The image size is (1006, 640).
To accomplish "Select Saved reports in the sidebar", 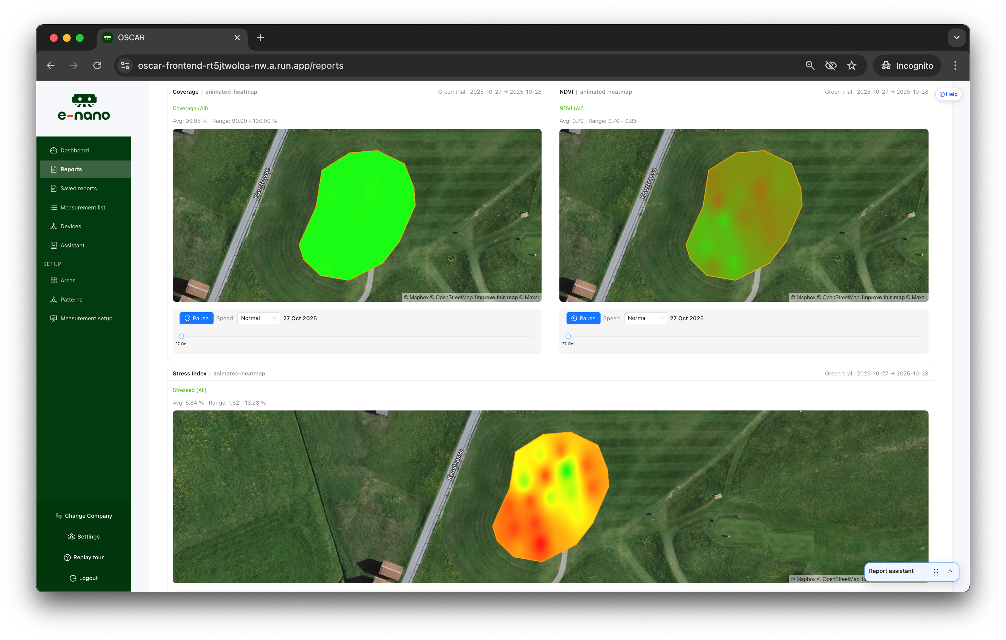I will point(78,188).
